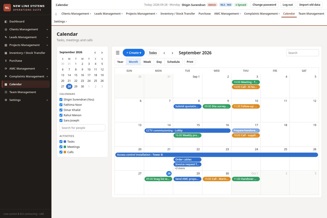Expand Complaints Management in top navigation

click(262, 14)
